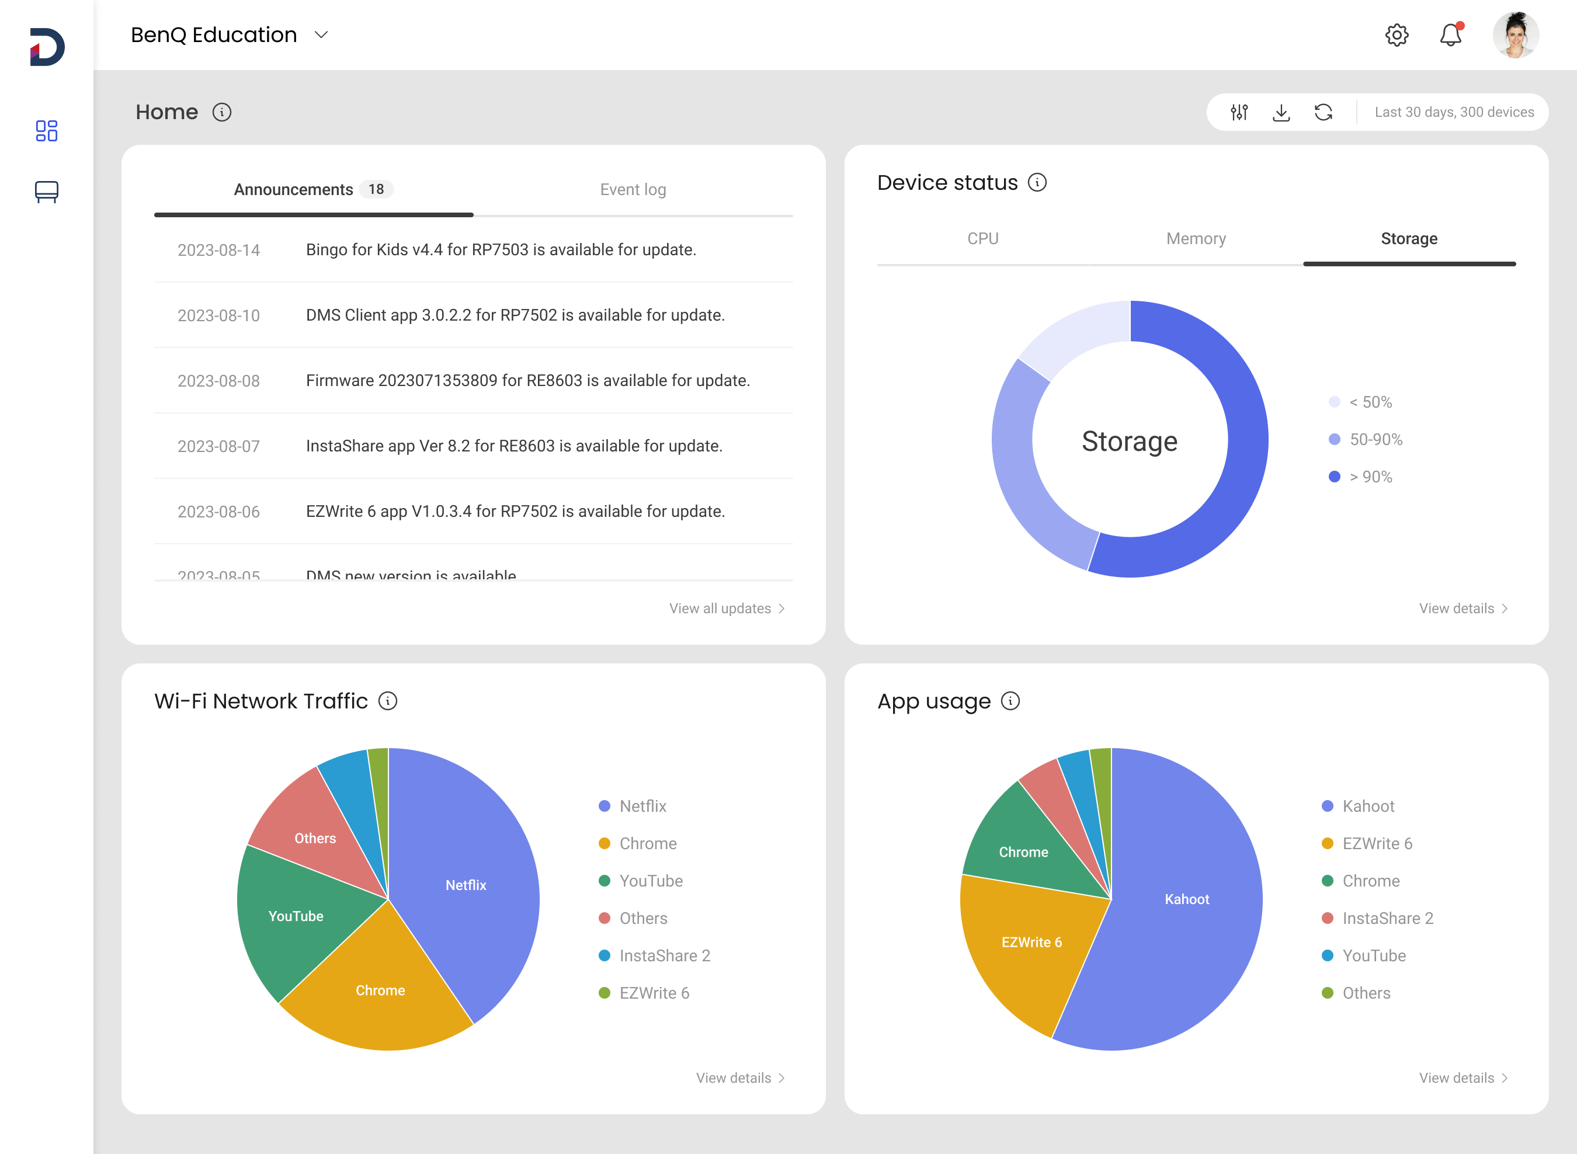Click the download report icon

pyautogui.click(x=1281, y=113)
